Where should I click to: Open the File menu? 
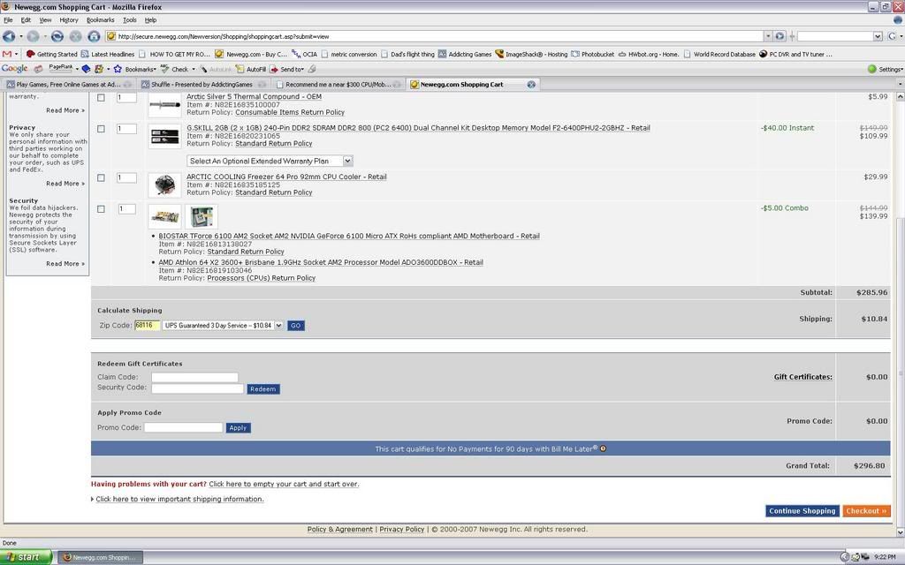coord(8,20)
